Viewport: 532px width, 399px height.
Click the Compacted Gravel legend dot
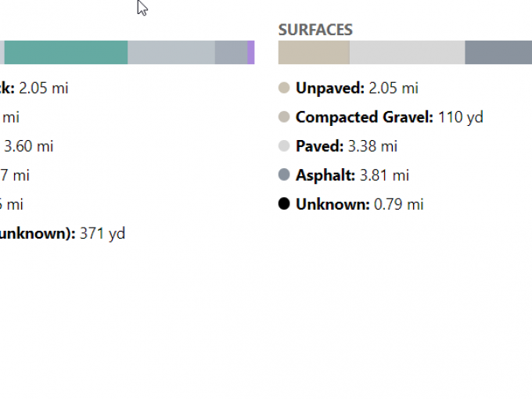point(284,117)
